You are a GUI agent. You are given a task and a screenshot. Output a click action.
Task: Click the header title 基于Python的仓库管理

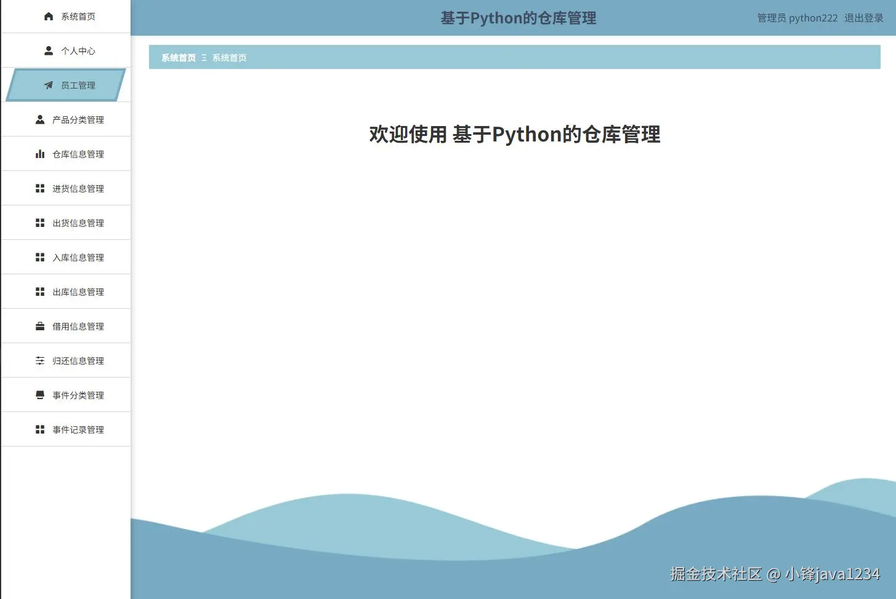point(519,18)
